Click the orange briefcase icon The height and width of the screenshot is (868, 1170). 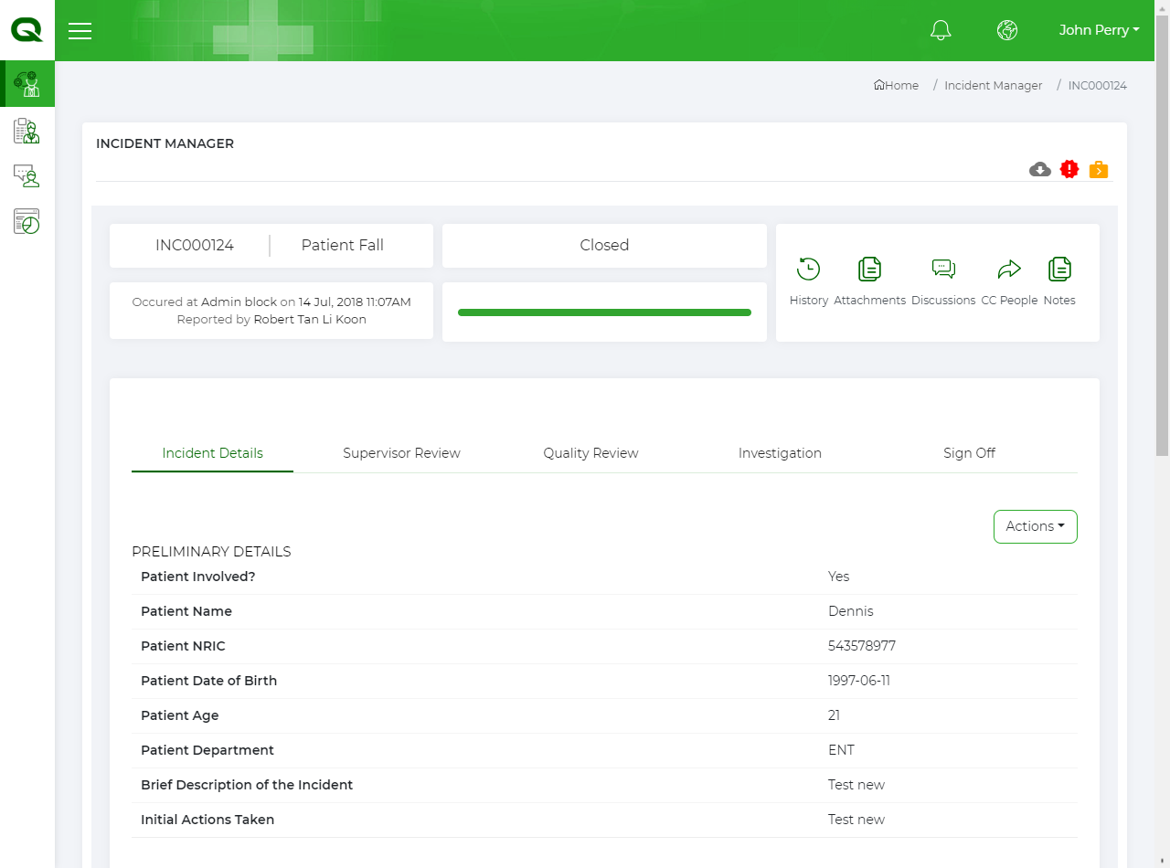click(1099, 169)
